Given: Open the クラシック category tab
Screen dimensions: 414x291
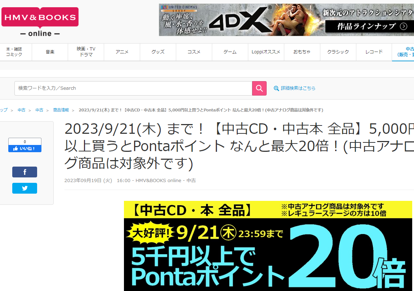Looking at the screenshot, I should click(x=338, y=52).
